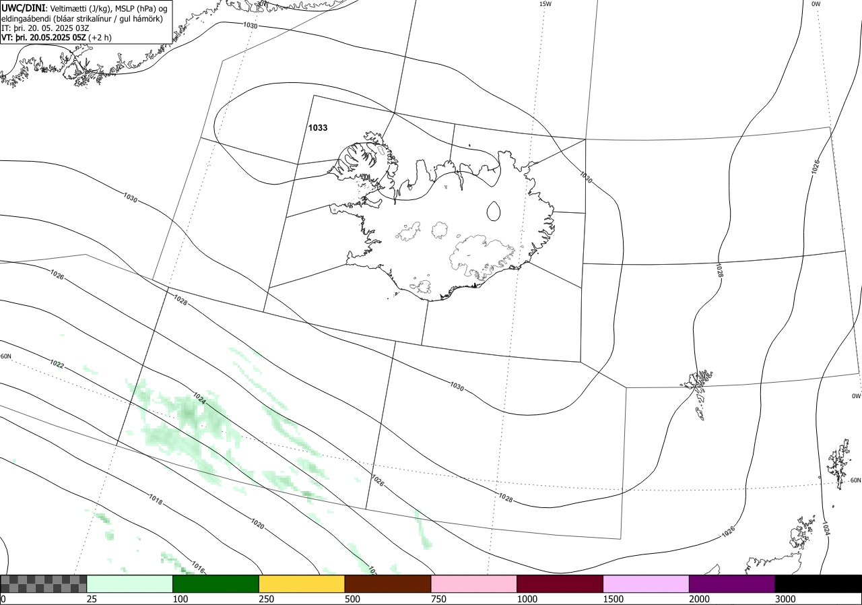Pick the pink 750–1000 legend swatch

point(474,583)
